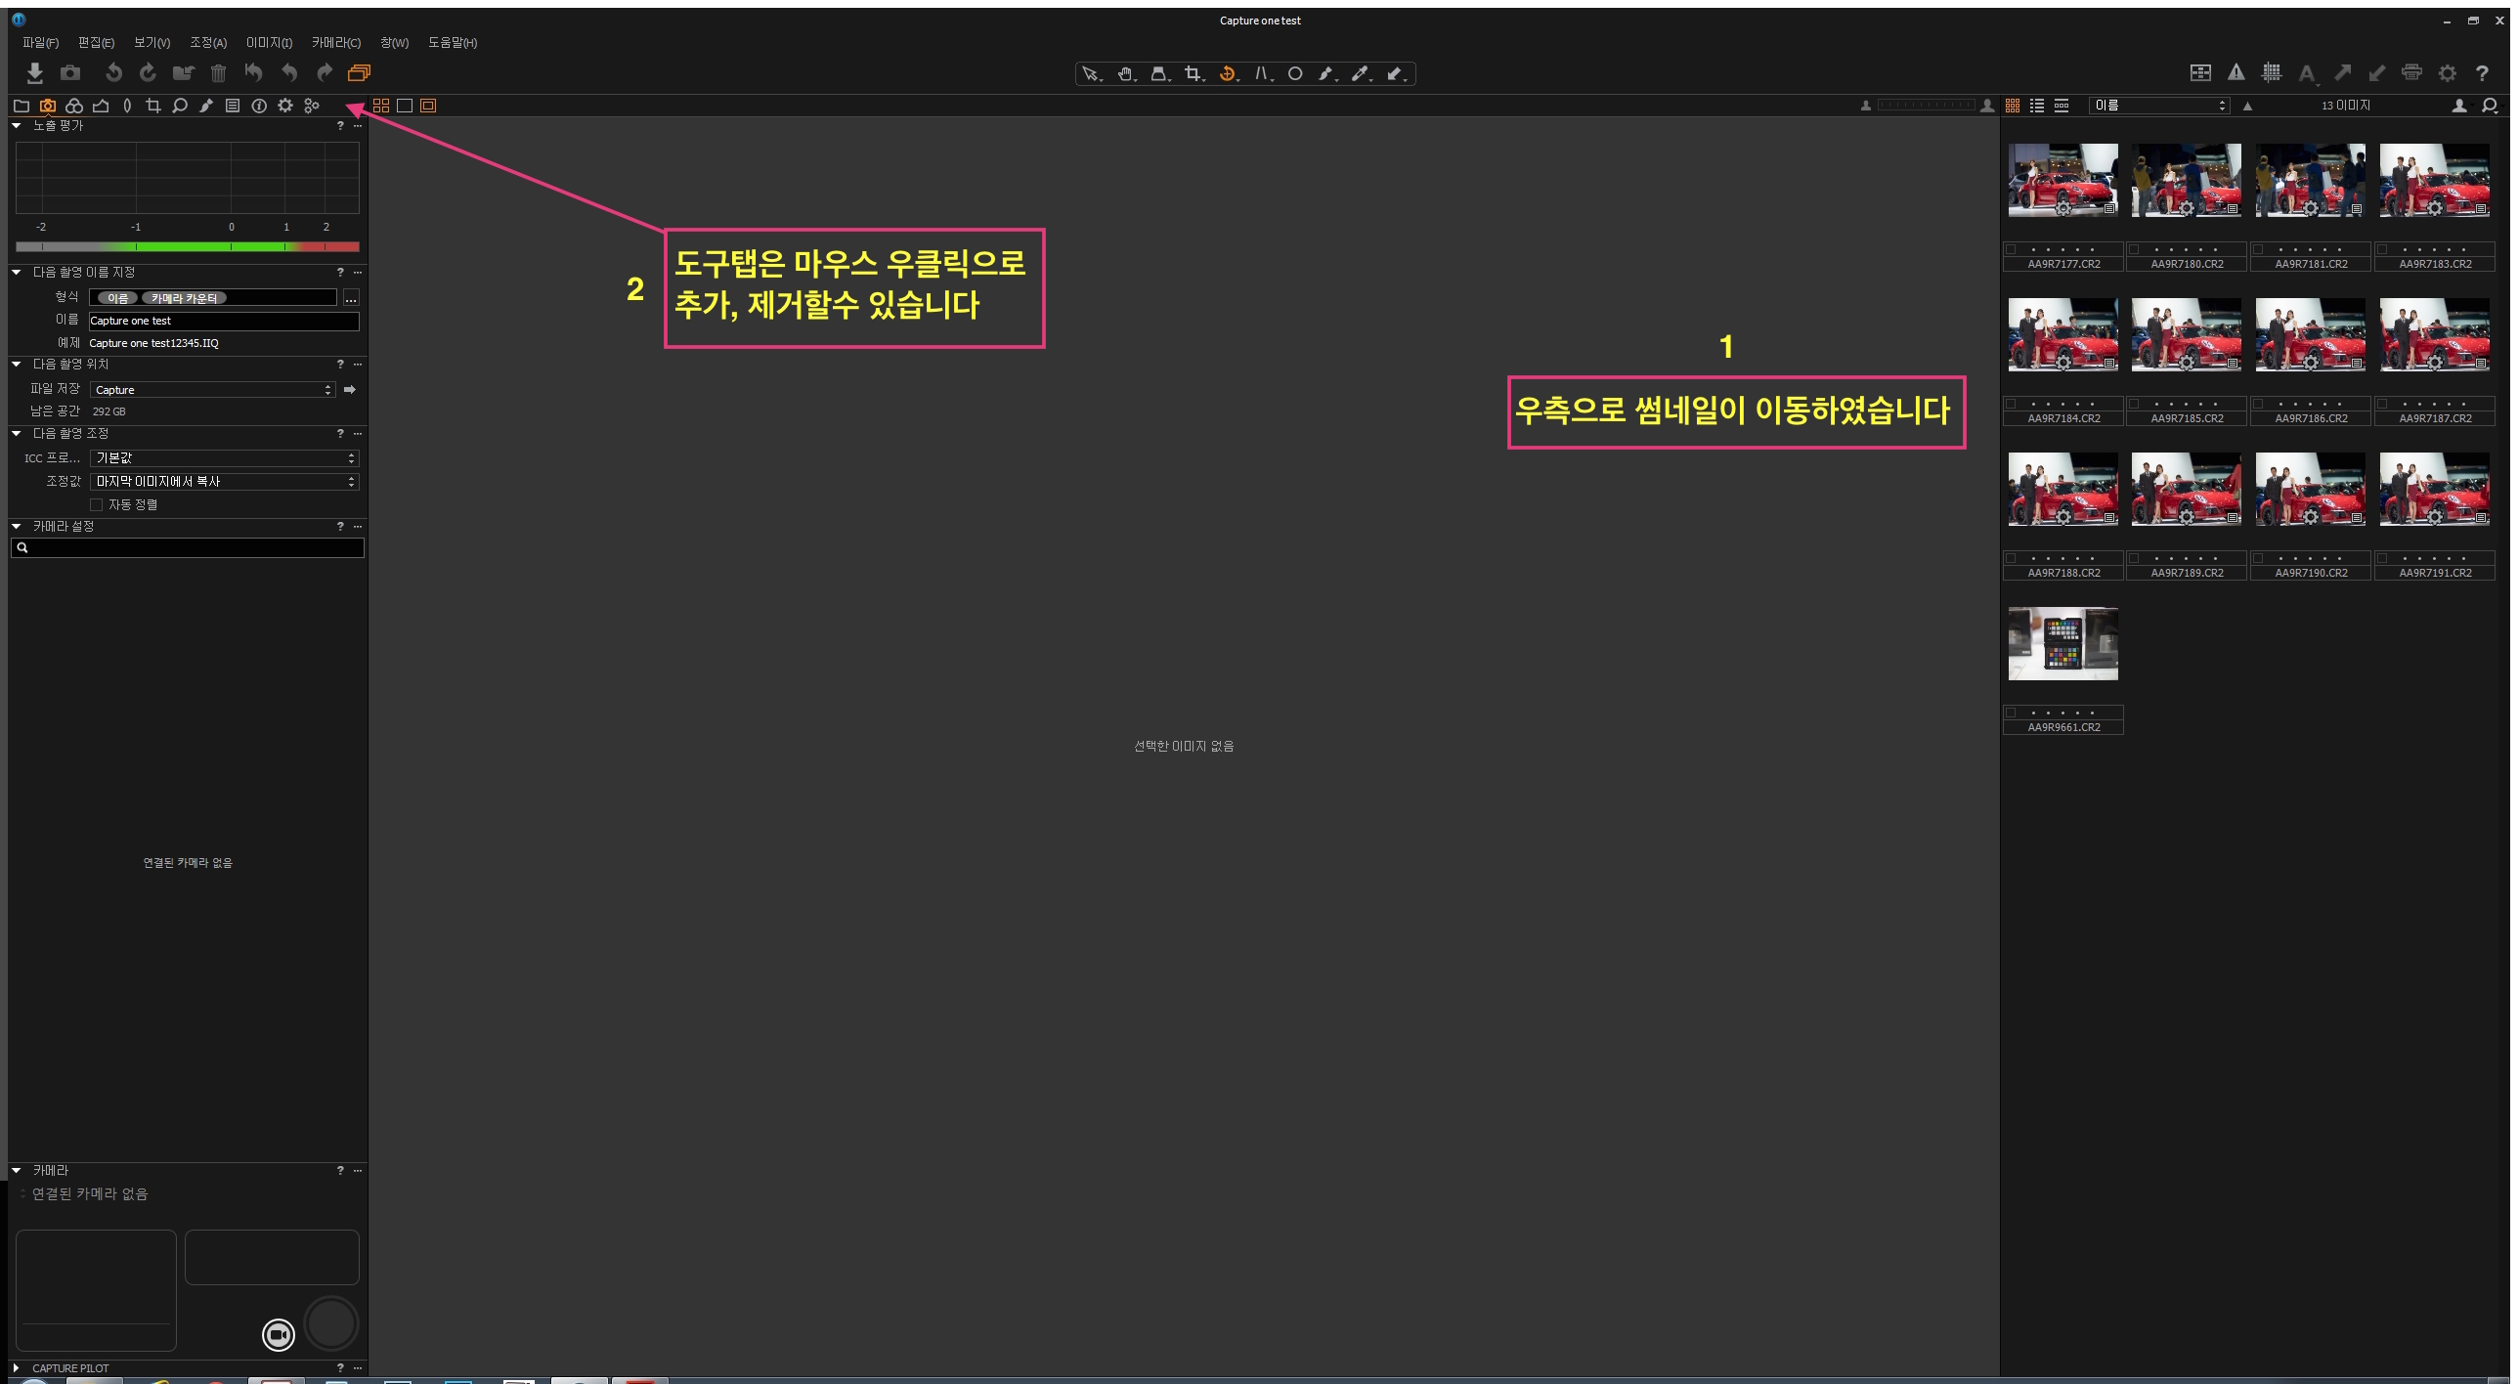Click the Import images download-arrow icon
Screen dimensions: 2518x1384
pos(34,72)
